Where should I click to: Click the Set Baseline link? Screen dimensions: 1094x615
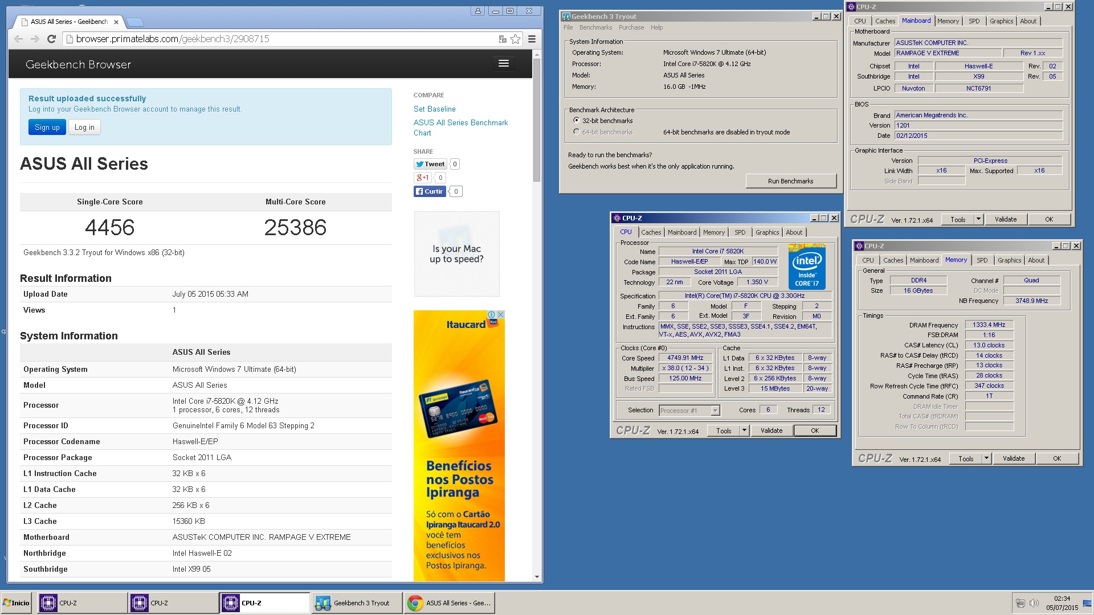coord(434,109)
